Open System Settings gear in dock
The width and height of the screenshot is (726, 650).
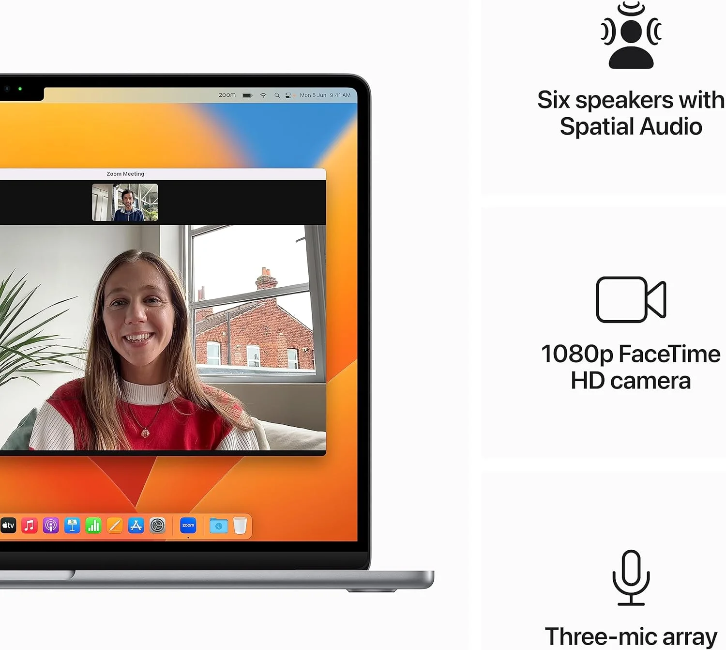[x=157, y=526]
